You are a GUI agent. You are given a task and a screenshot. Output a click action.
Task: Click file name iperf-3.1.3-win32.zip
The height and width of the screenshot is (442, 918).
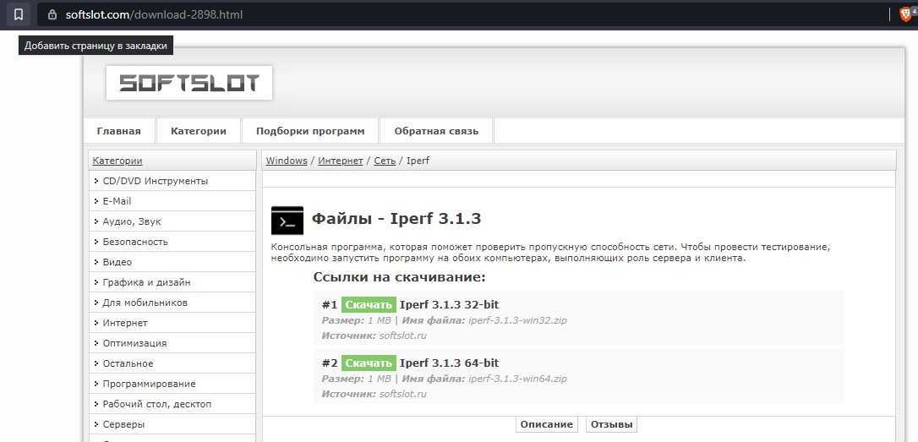pos(517,321)
